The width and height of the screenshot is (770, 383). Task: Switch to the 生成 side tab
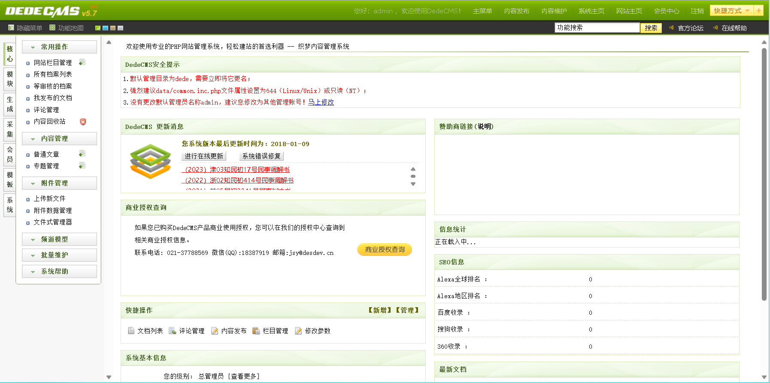[x=10, y=104]
